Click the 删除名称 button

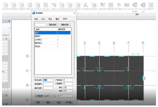point(65,25)
